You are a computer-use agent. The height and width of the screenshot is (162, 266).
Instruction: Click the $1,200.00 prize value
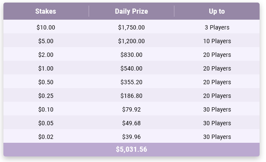click(132, 41)
